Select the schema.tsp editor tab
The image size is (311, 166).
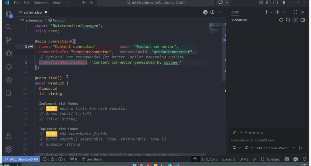coord(32,12)
